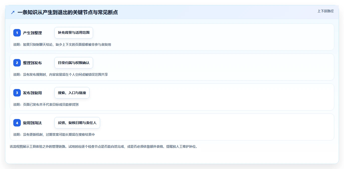344x169 pixels.
Task: Click the heading 一条知识从产生到退出的关键节点与常见断点
Action: pos(68,12)
